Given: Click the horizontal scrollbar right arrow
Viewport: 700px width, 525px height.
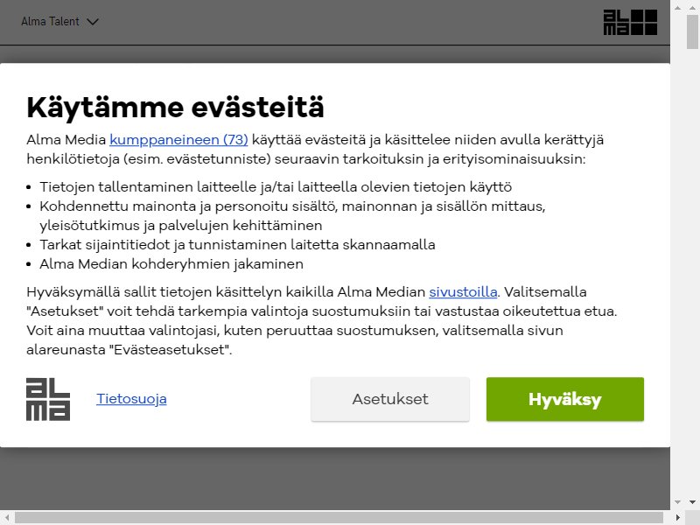Looking at the screenshot, I should click(x=677, y=517).
